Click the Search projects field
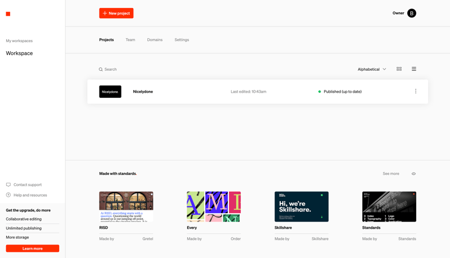Screen dimensions: 450x258 click(x=110, y=69)
